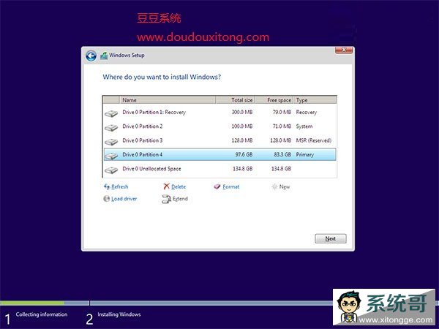Select Drive 0 Unallocated Space
Screen dimensions: 439x329
219,169
